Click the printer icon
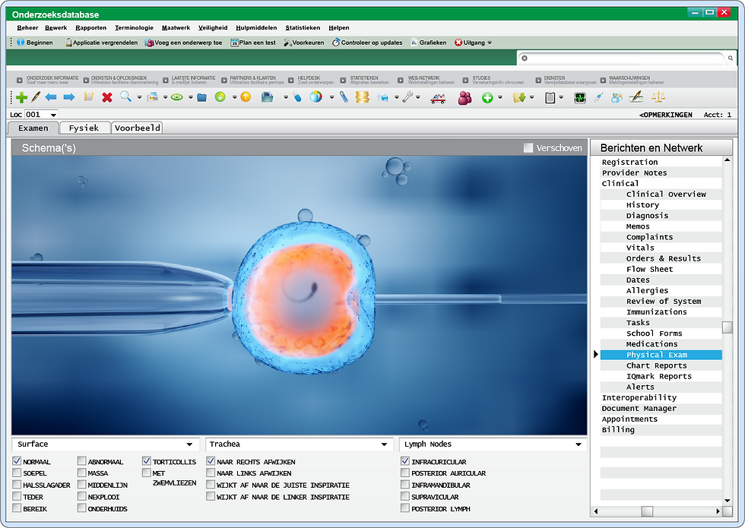The width and height of the screenshot is (745, 528). click(x=153, y=97)
